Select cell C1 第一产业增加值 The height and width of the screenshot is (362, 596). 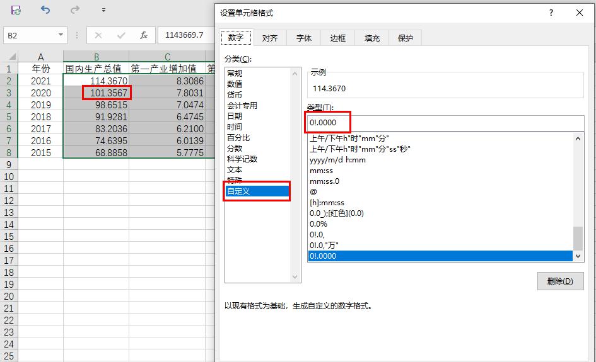coord(167,69)
